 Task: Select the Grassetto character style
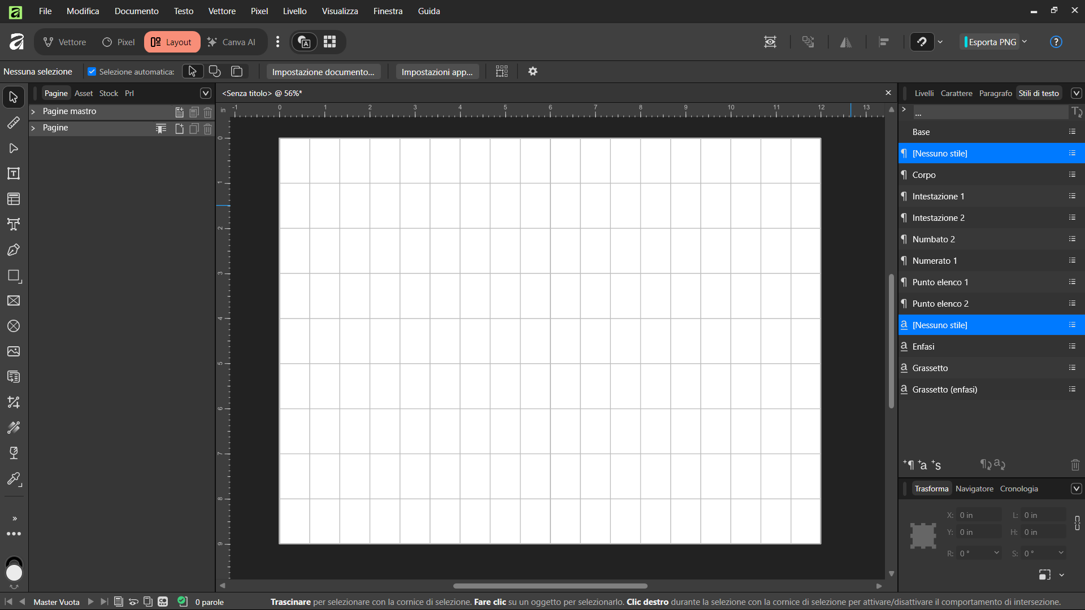coord(991,368)
